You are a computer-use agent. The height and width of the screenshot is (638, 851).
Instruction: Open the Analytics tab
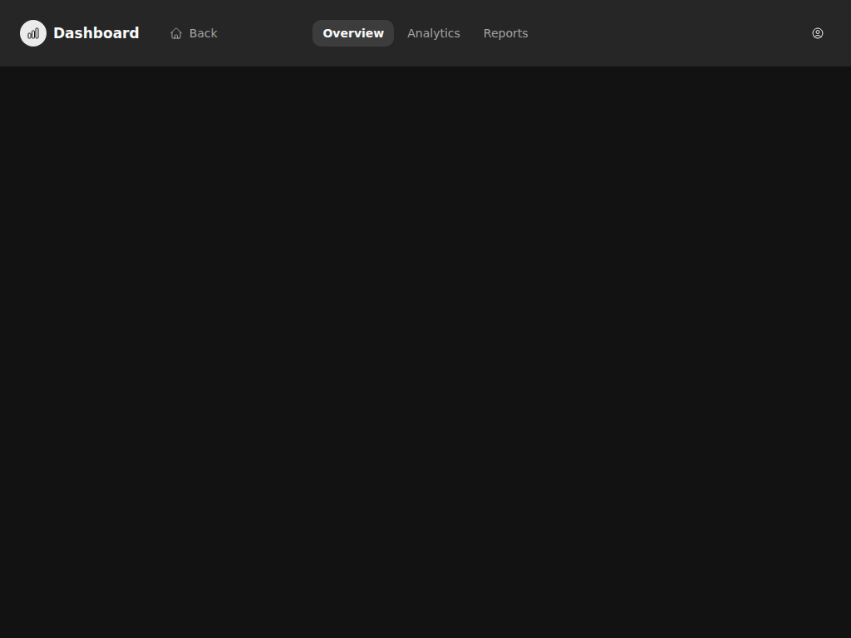(434, 33)
